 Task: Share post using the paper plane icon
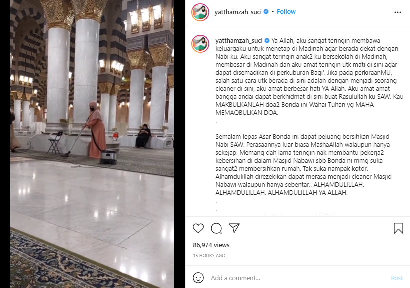coord(234,228)
